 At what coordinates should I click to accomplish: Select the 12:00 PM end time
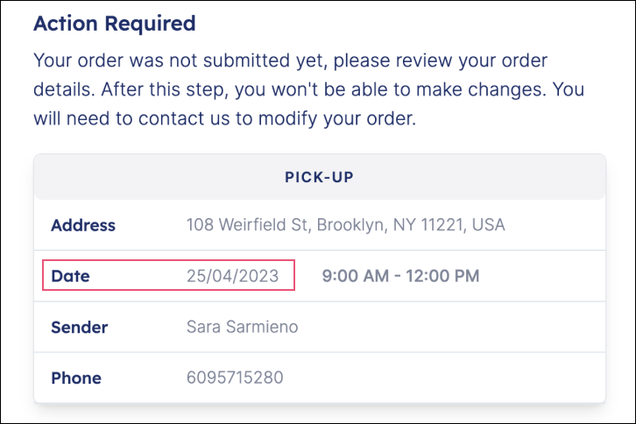pos(442,276)
